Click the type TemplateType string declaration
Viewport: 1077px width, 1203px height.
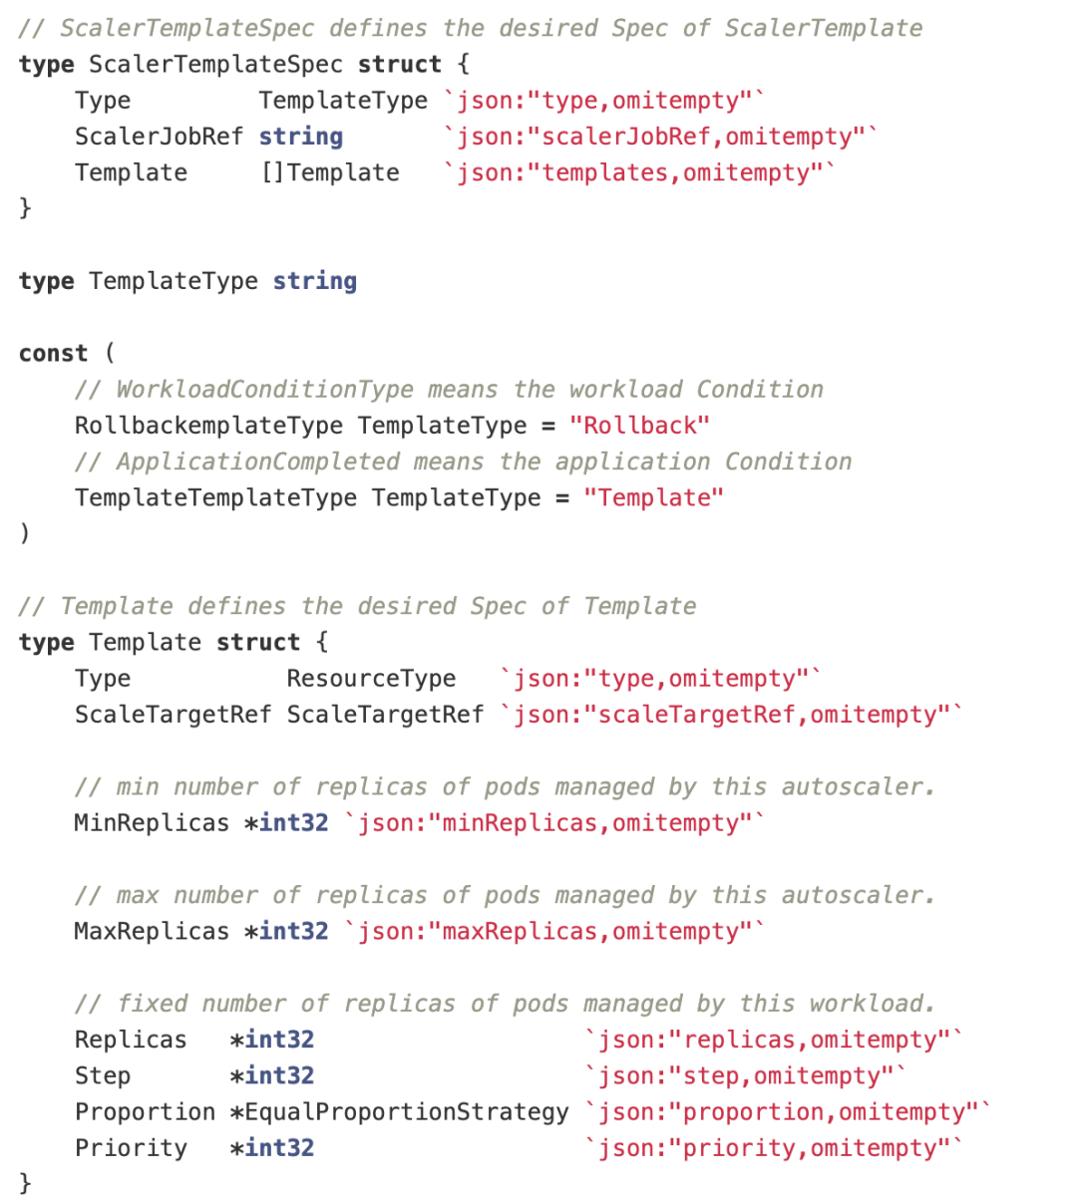(x=187, y=281)
